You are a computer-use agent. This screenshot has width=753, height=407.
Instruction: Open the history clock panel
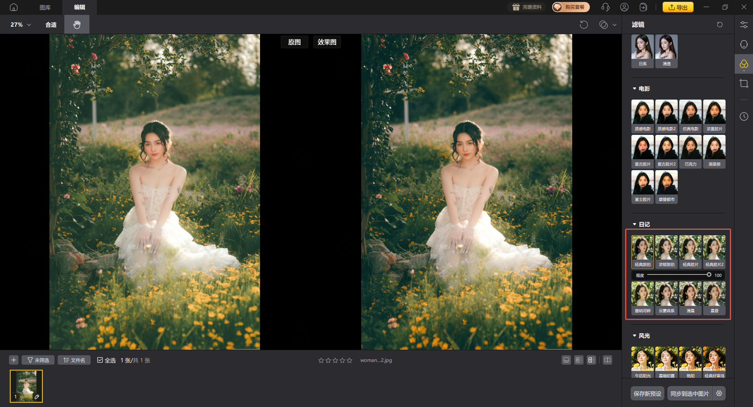point(744,116)
